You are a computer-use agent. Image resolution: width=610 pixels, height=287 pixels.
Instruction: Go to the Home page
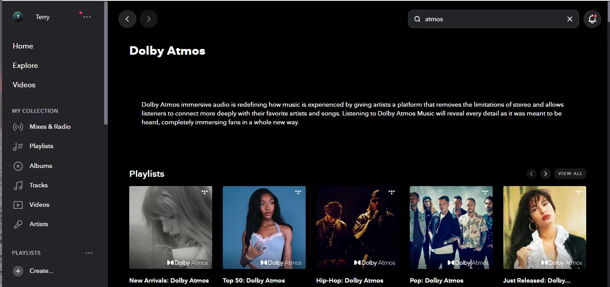point(23,46)
